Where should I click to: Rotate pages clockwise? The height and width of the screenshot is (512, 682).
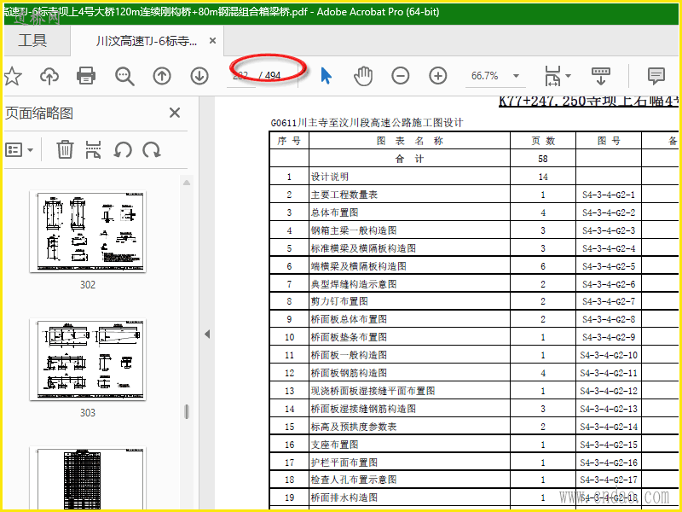pos(152,150)
